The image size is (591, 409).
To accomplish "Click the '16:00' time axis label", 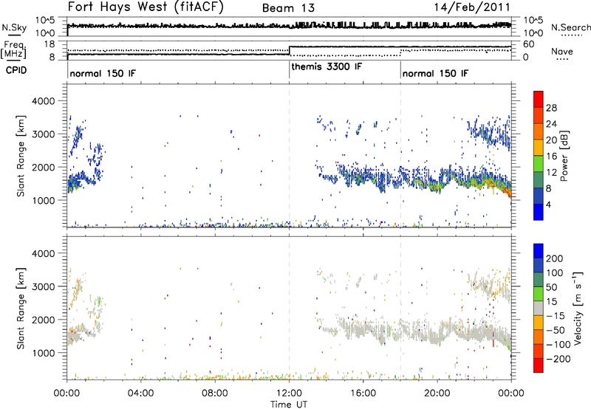I will (x=363, y=393).
